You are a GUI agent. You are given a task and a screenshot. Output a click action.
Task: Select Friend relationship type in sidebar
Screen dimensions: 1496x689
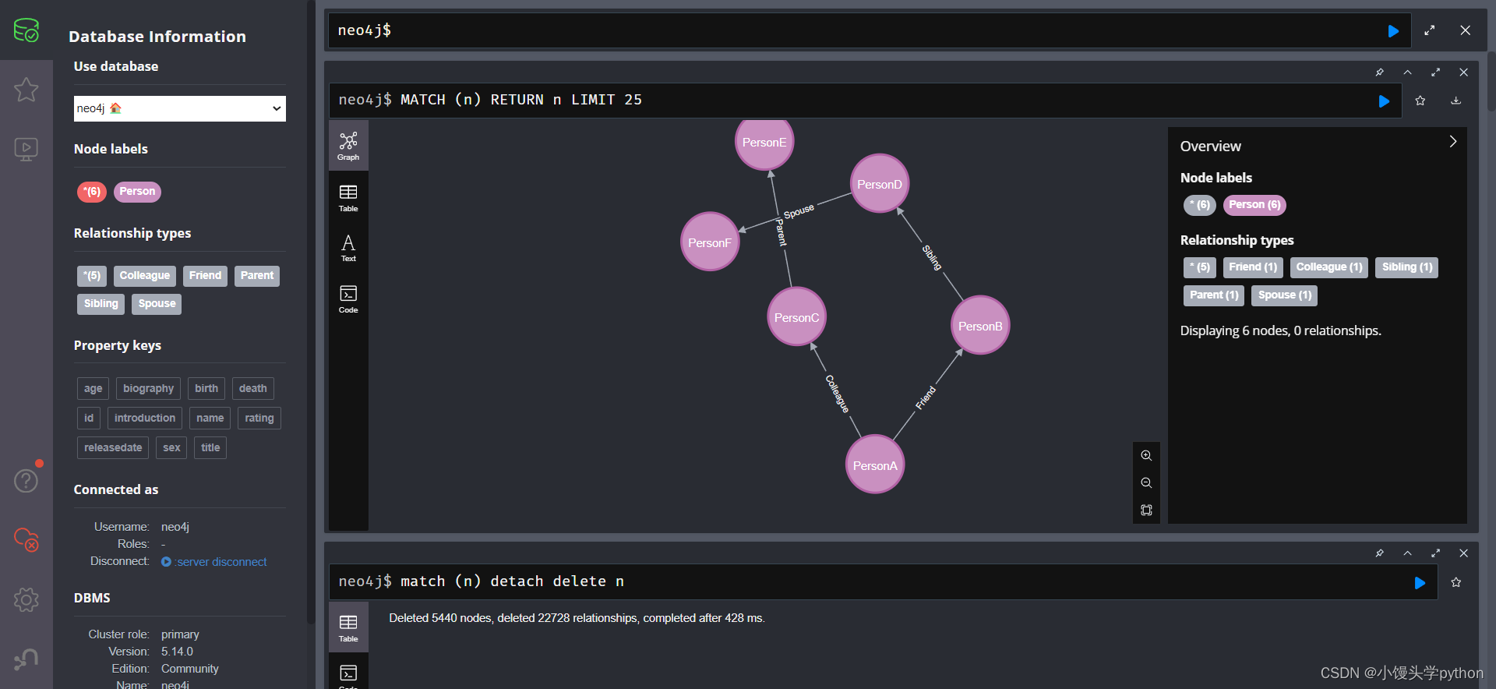205,276
